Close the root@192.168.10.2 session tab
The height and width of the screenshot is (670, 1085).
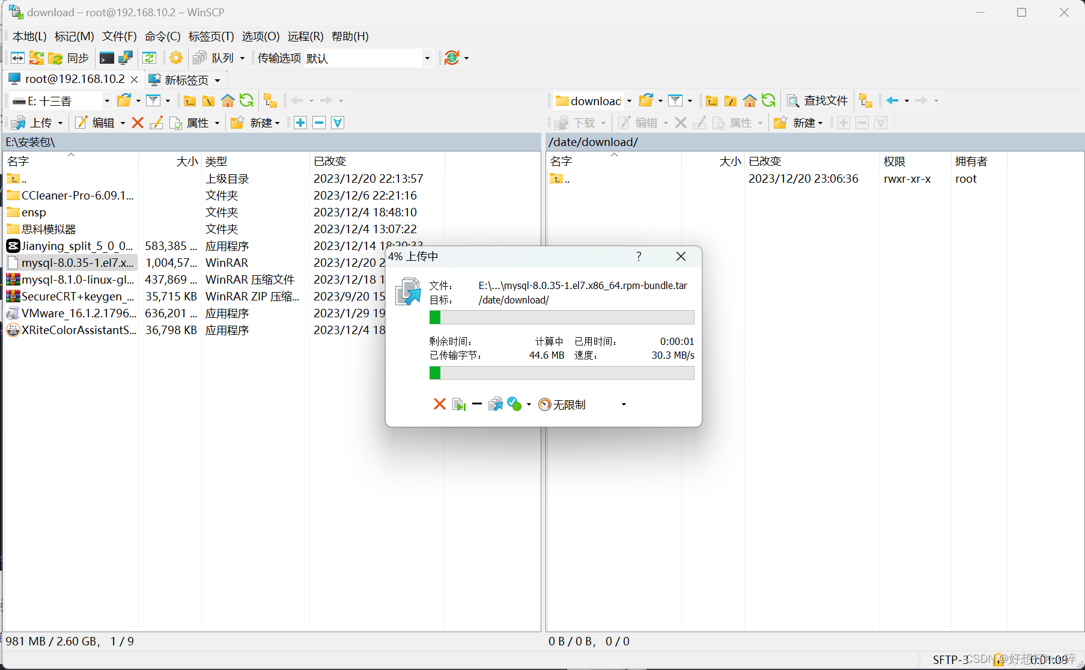(135, 80)
